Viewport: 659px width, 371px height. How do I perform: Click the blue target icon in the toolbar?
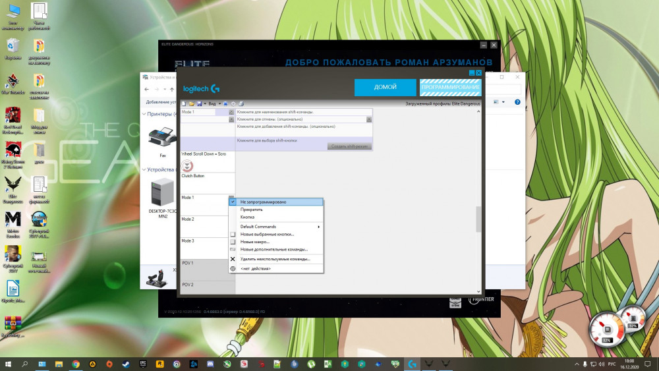click(225, 103)
